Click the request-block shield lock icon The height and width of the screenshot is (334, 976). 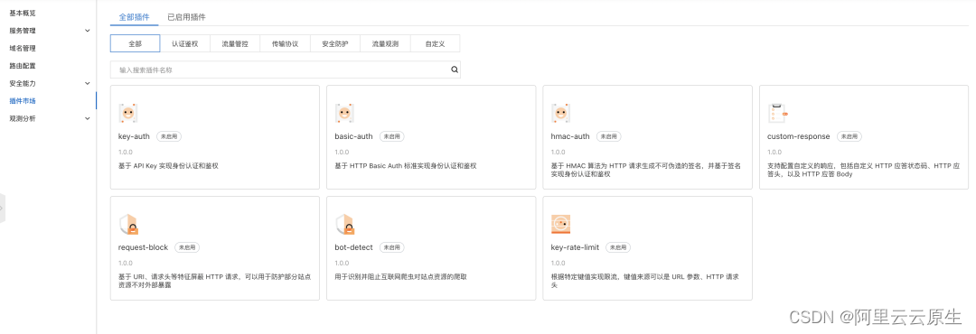click(128, 225)
